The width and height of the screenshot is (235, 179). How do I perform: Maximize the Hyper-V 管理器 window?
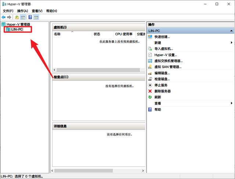(217, 4)
